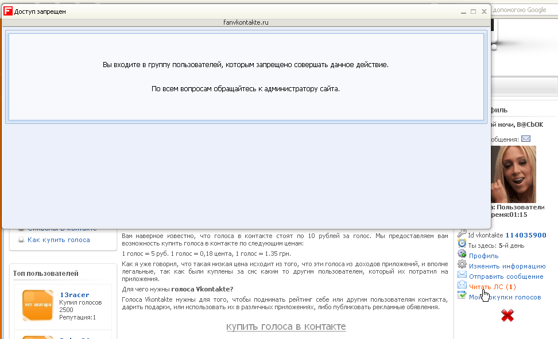Click the "fanvkontakte.ru" address text in popup

point(246,22)
